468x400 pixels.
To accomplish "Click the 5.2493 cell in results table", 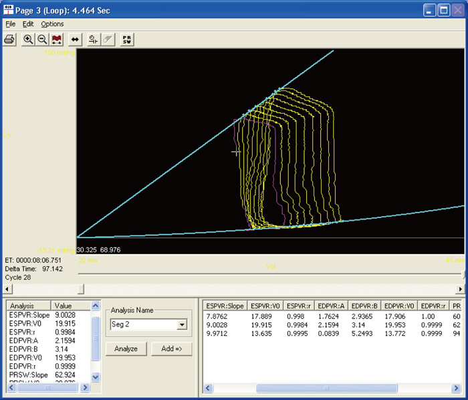I will coord(362,333).
